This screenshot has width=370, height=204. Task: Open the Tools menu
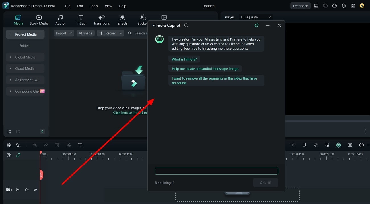point(94,6)
